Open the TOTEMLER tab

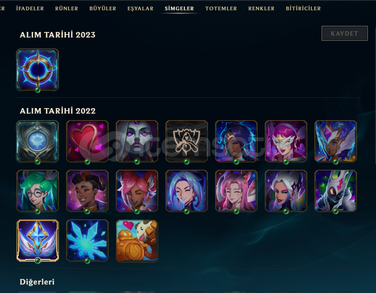(221, 8)
